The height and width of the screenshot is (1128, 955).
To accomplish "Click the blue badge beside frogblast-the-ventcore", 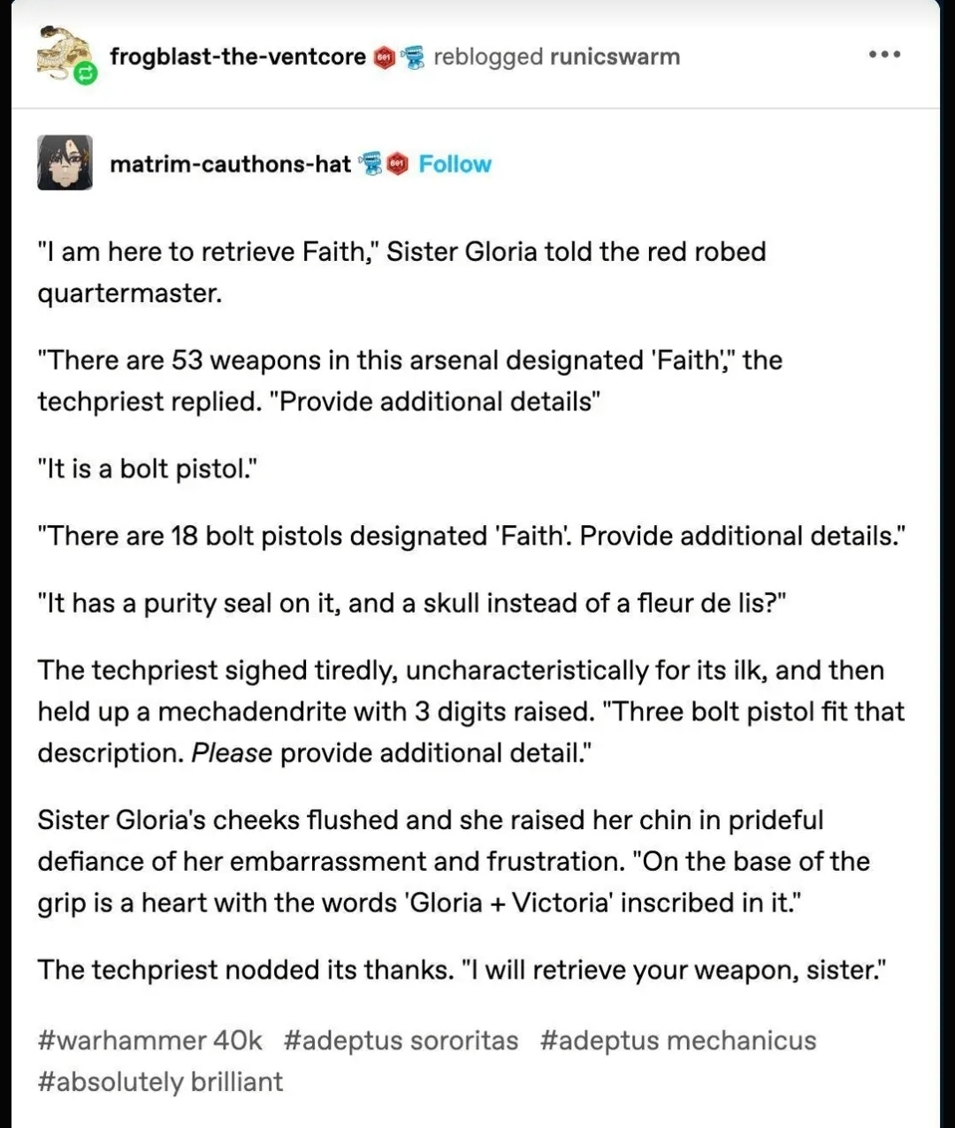I will (412, 57).
